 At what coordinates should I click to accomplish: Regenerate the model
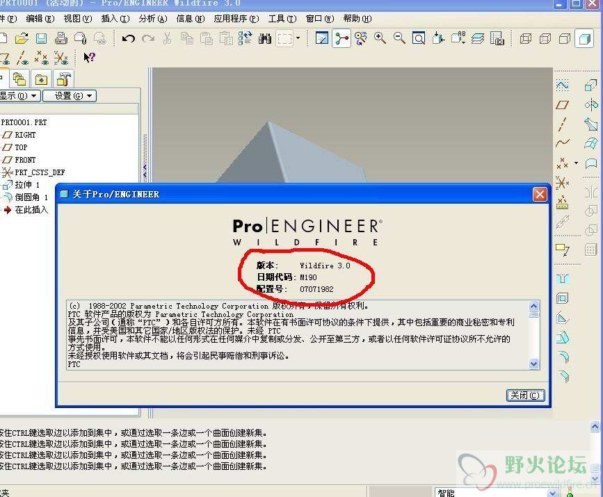pyautogui.click(x=246, y=38)
